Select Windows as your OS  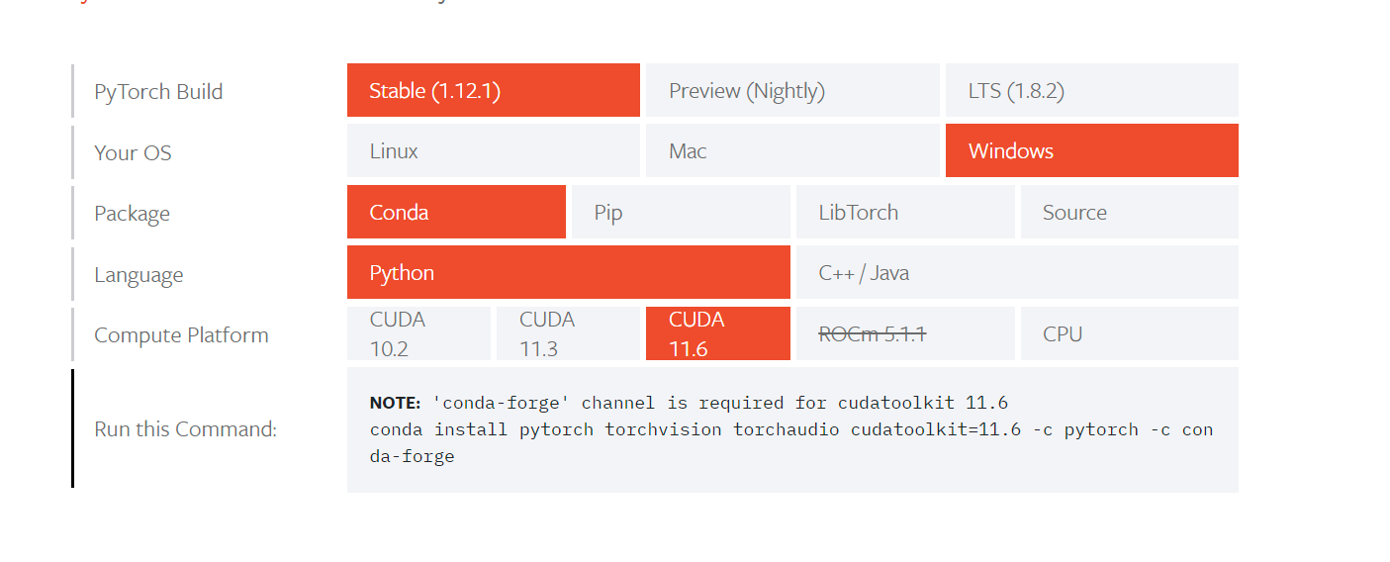coord(1092,150)
